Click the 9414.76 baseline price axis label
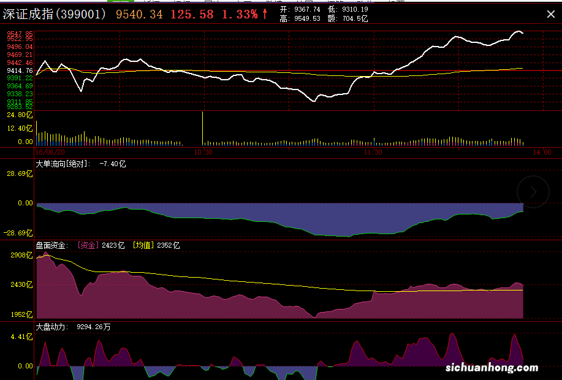The width and height of the screenshot is (562, 380). tap(20, 70)
